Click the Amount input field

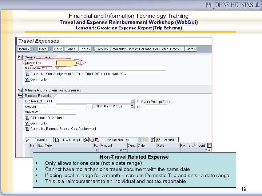[71, 107]
